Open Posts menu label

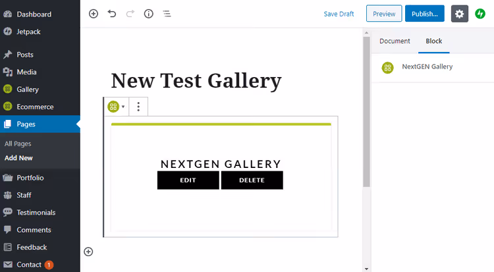click(x=25, y=55)
